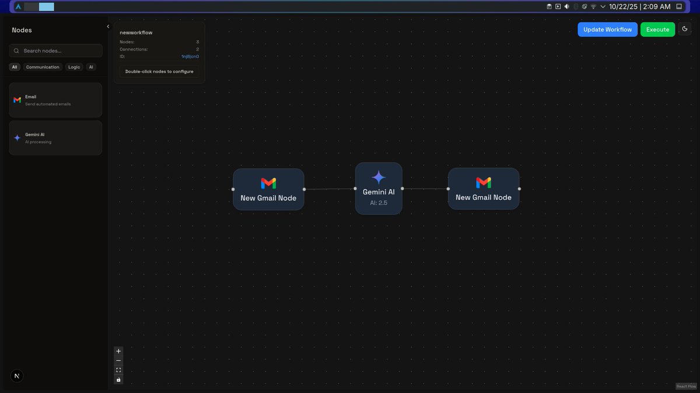Select the Email node card in the sidebar
The image size is (700, 393).
55,100
